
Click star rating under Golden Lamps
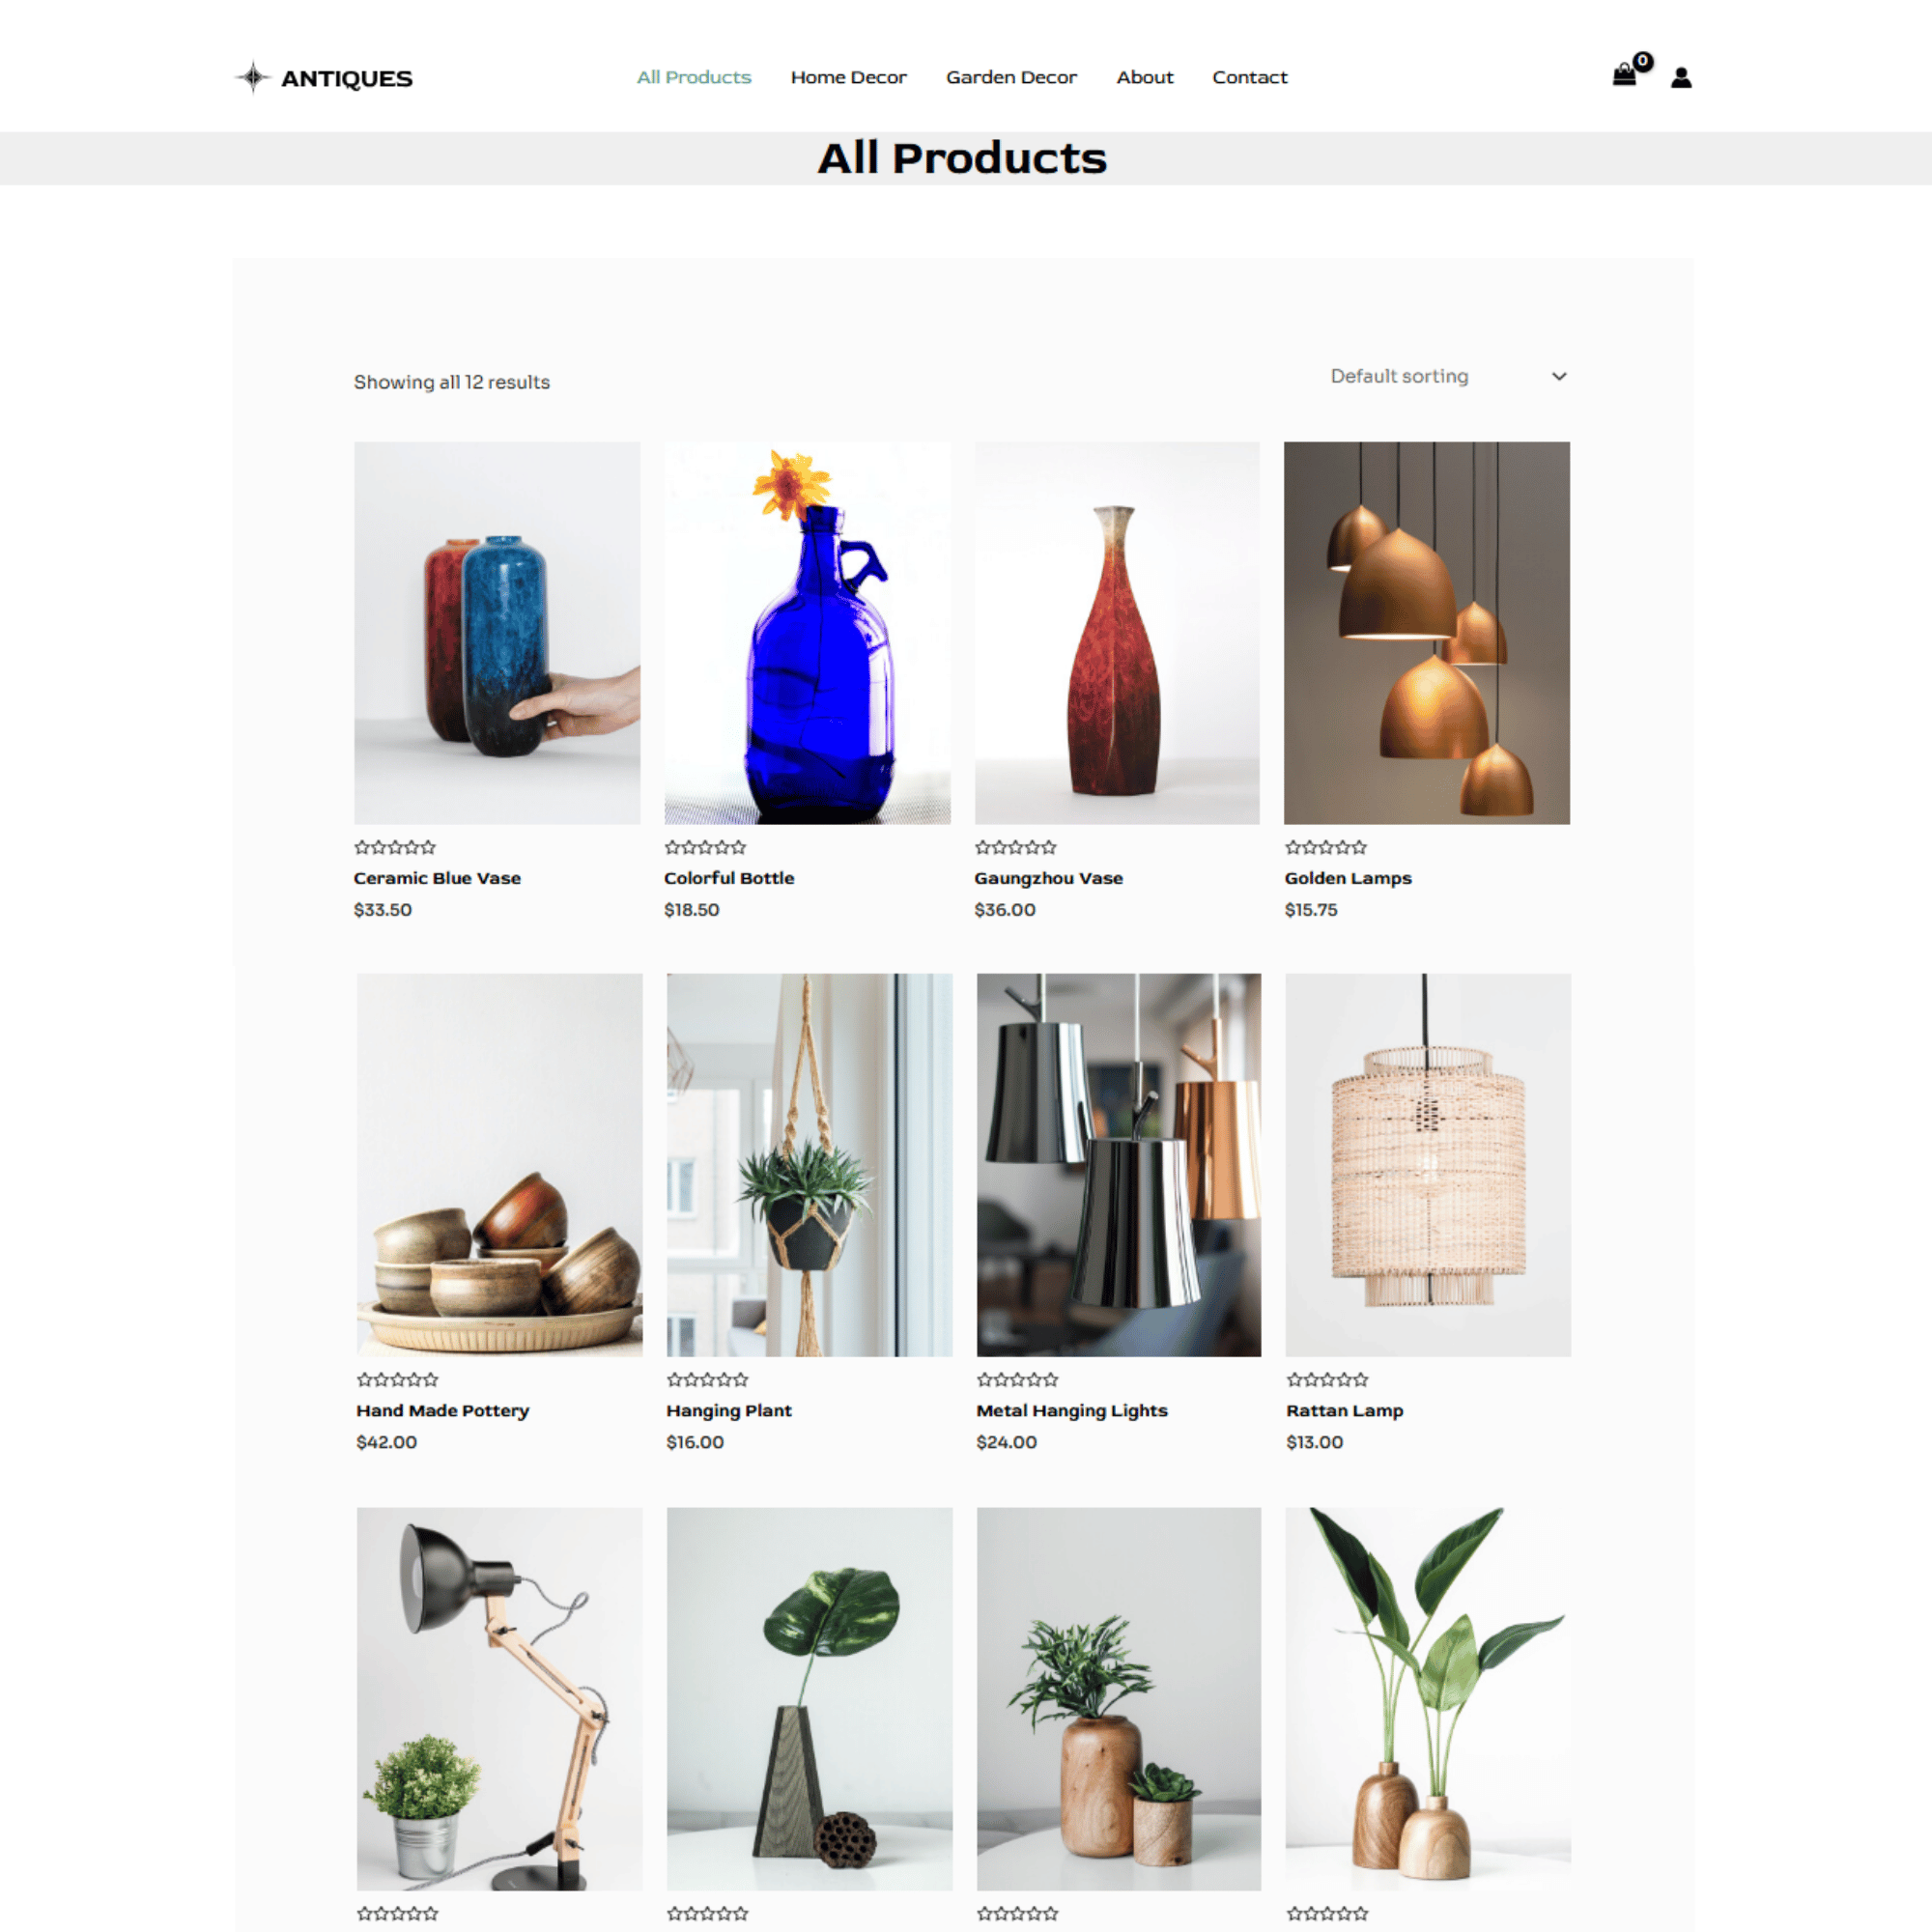coord(1326,847)
